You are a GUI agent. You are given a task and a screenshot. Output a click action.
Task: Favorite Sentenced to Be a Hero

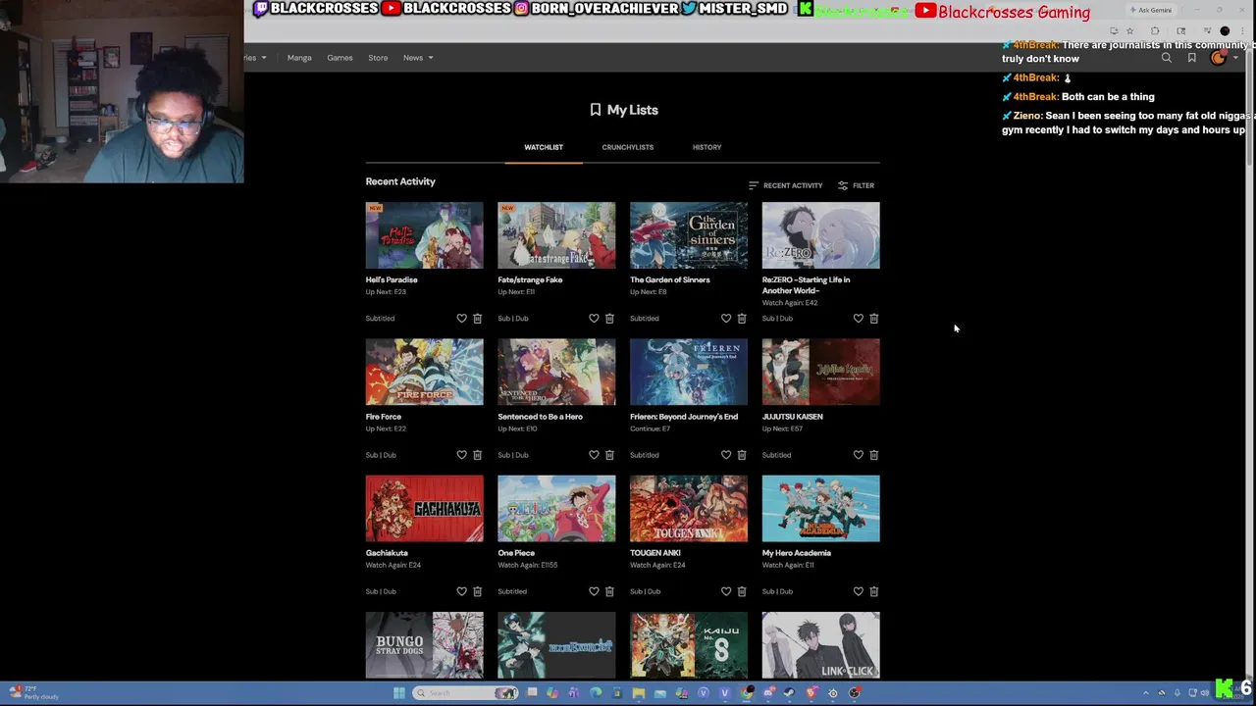click(594, 455)
